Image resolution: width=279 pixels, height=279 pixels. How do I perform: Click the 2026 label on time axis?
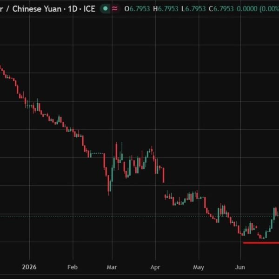coord(29,267)
